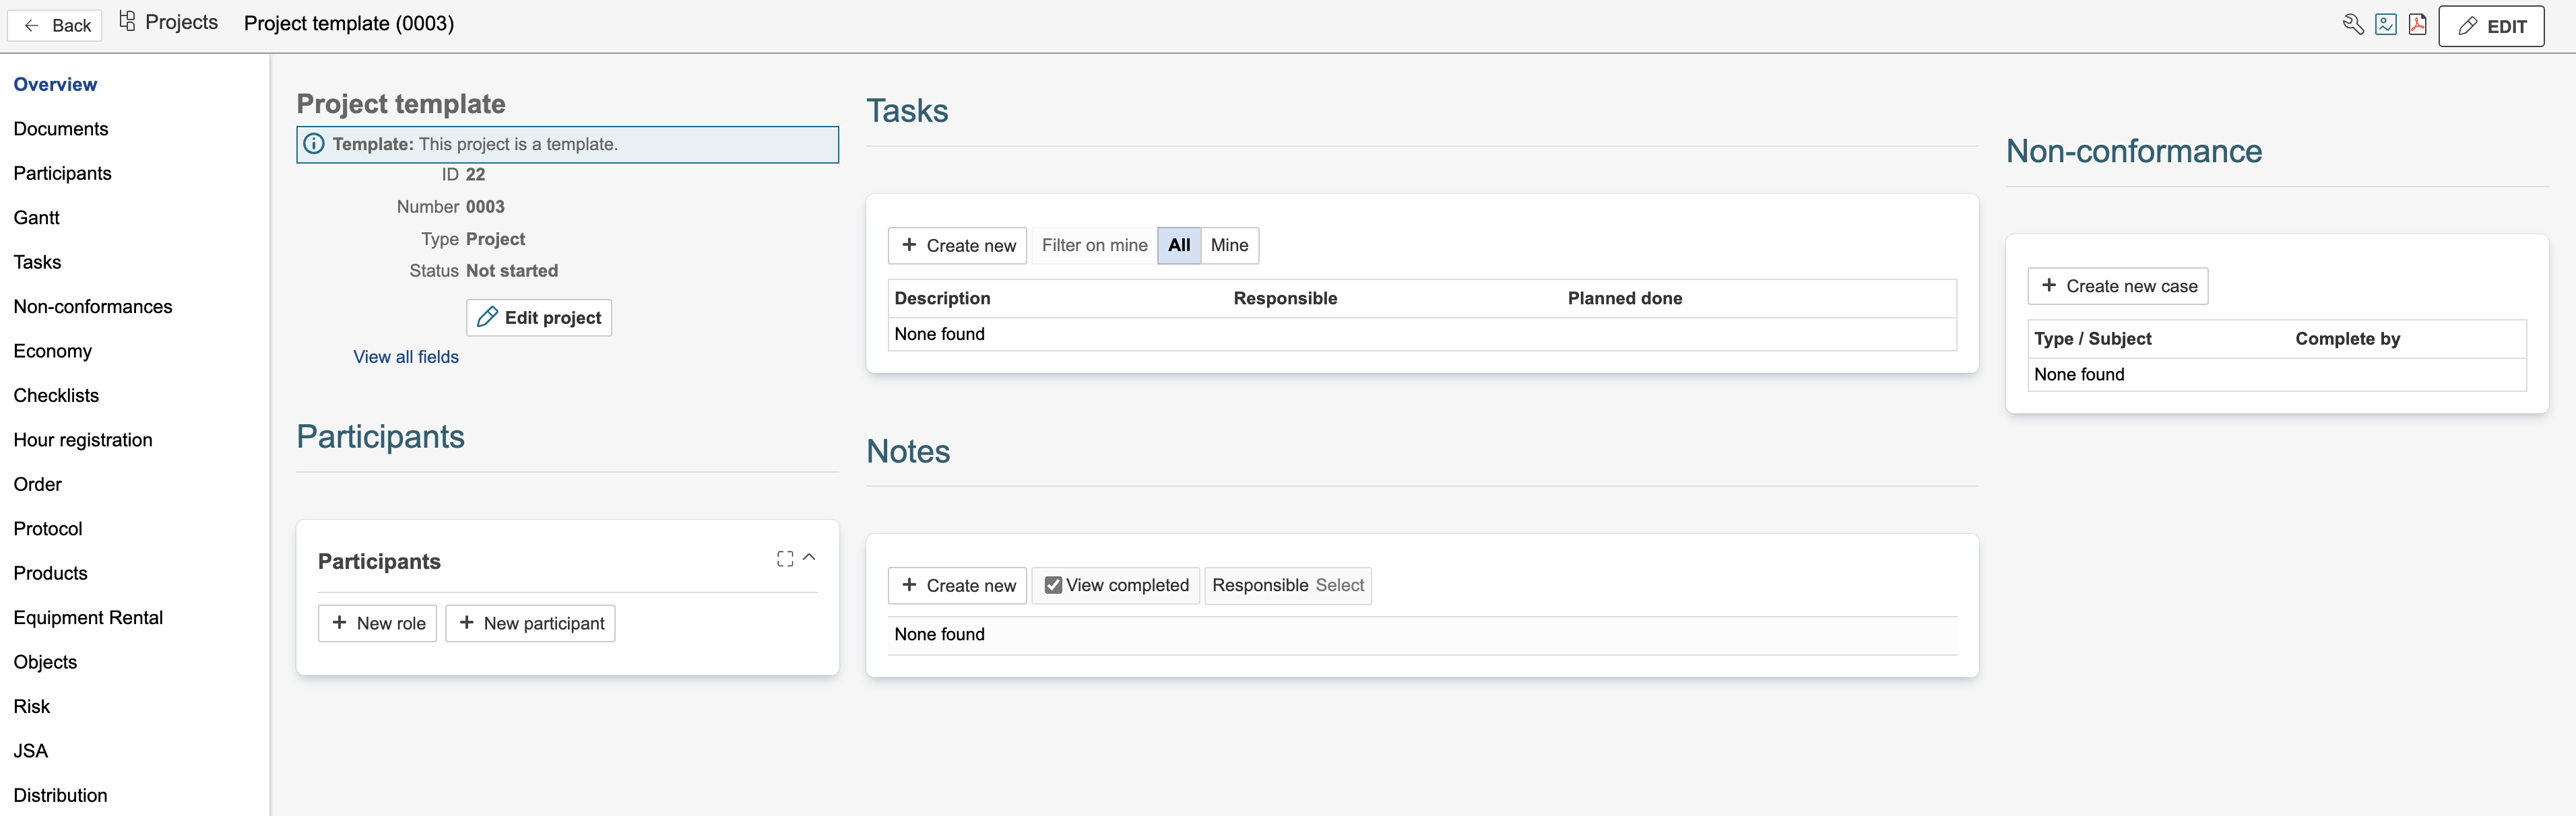The height and width of the screenshot is (816, 2576).
Task: Sort tasks by Planned done header
Action: pos(1624,298)
